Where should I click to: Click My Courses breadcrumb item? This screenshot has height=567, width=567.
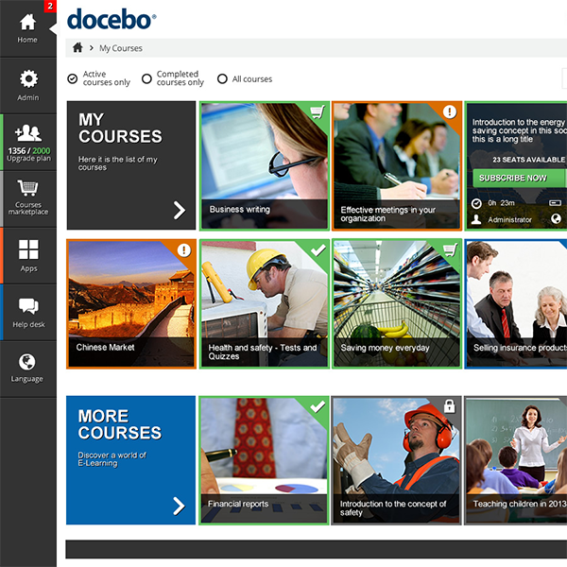121,48
